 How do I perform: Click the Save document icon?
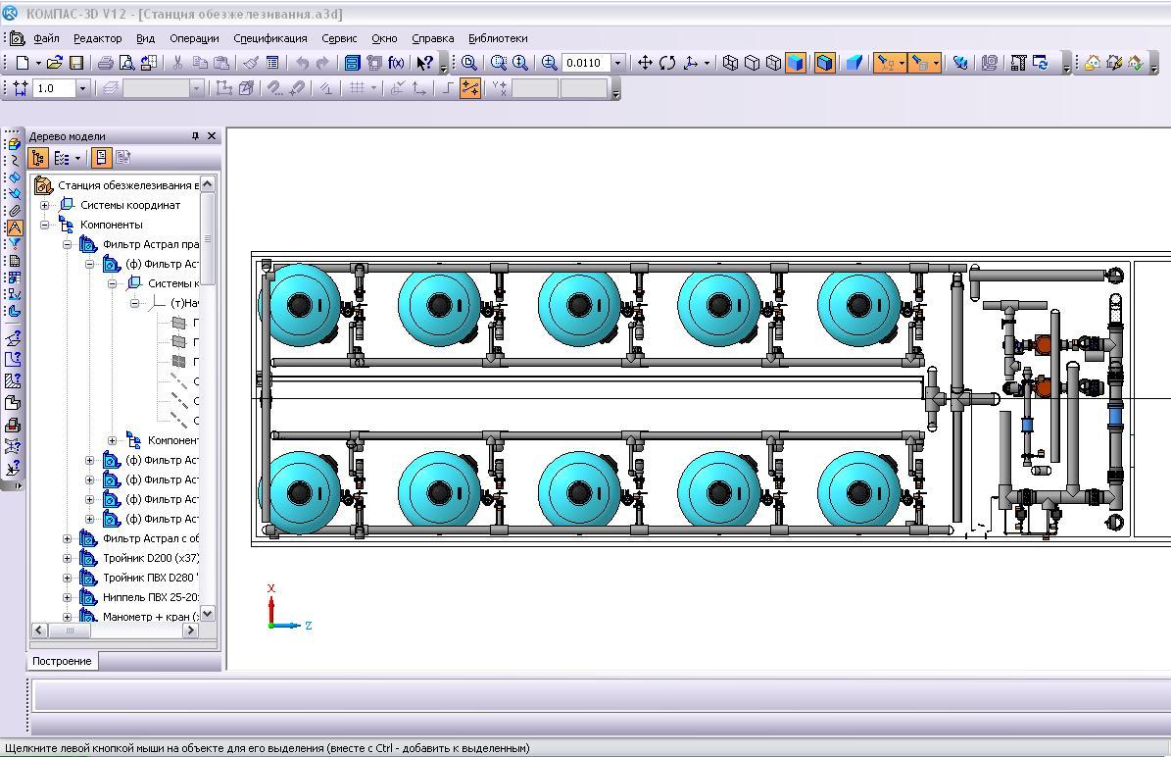coord(76,63)
